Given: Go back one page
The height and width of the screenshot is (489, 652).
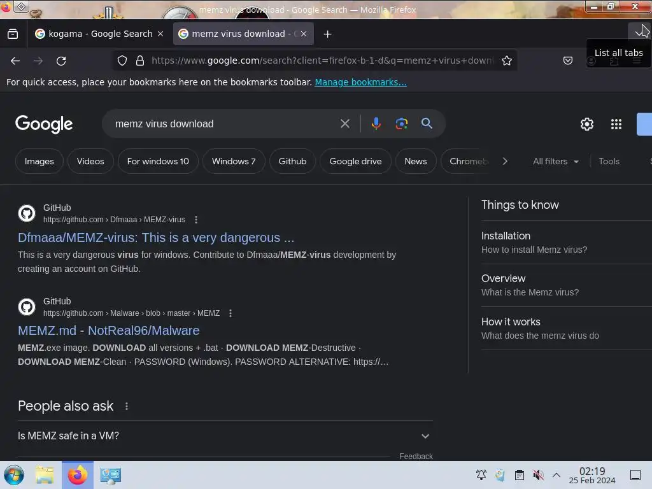Looking at the screenshot, I should [15, 61].
